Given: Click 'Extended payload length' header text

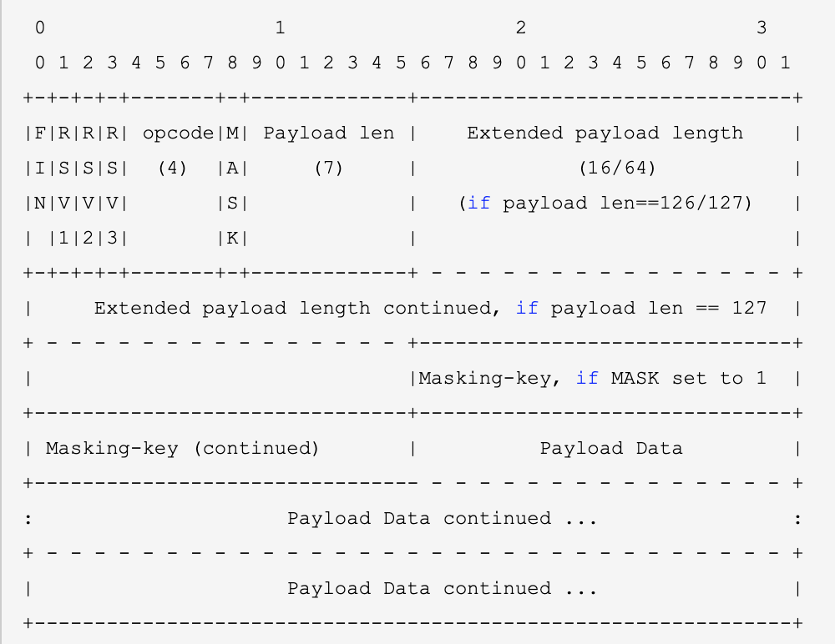Looking at the screenshot, I should click(605, 133).
